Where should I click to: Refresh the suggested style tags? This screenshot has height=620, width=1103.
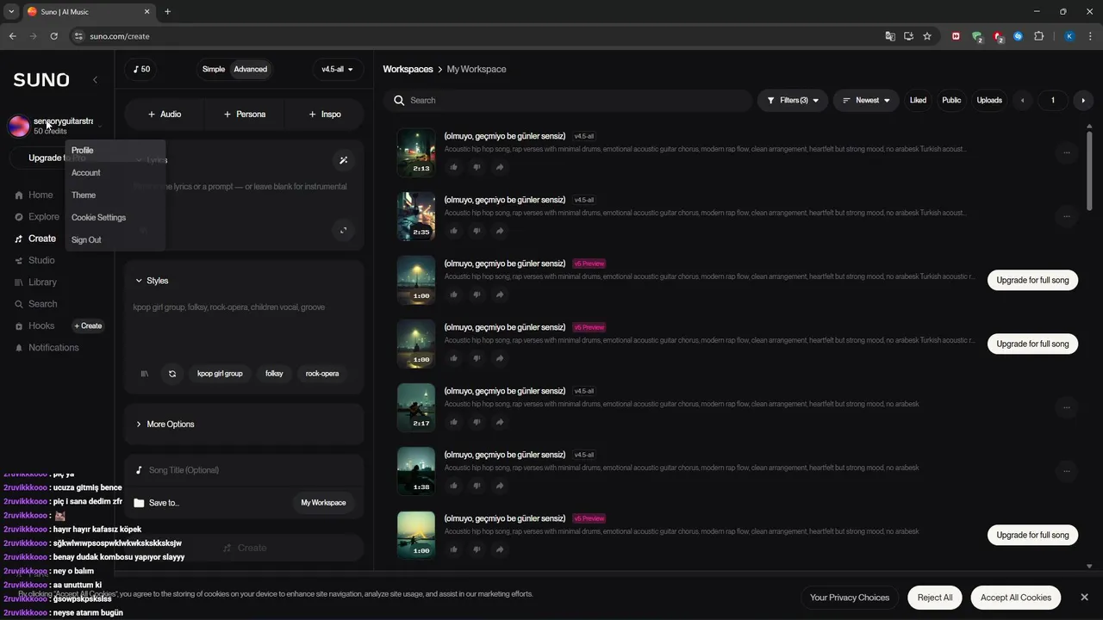click(172, 374)
